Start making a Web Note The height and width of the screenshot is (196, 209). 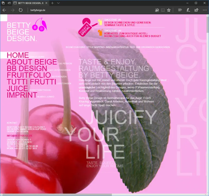coord(188,10)
